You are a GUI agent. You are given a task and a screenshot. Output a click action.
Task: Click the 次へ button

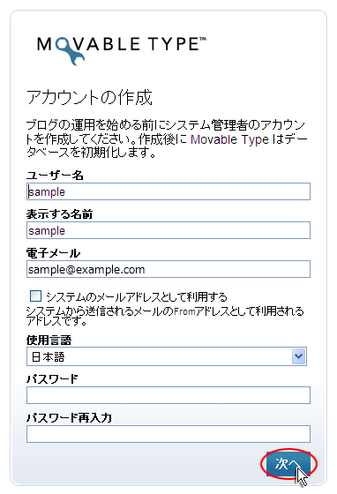[x=288, y=464]
